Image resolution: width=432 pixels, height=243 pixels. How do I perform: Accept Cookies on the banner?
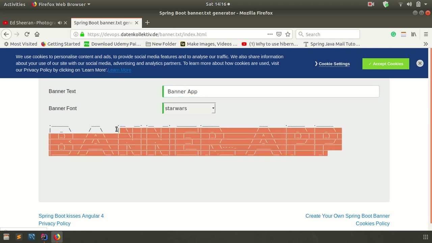point(386,64)
